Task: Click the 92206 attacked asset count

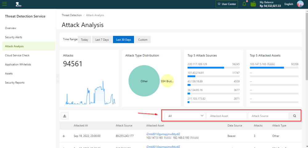Action: click(295, 64)
